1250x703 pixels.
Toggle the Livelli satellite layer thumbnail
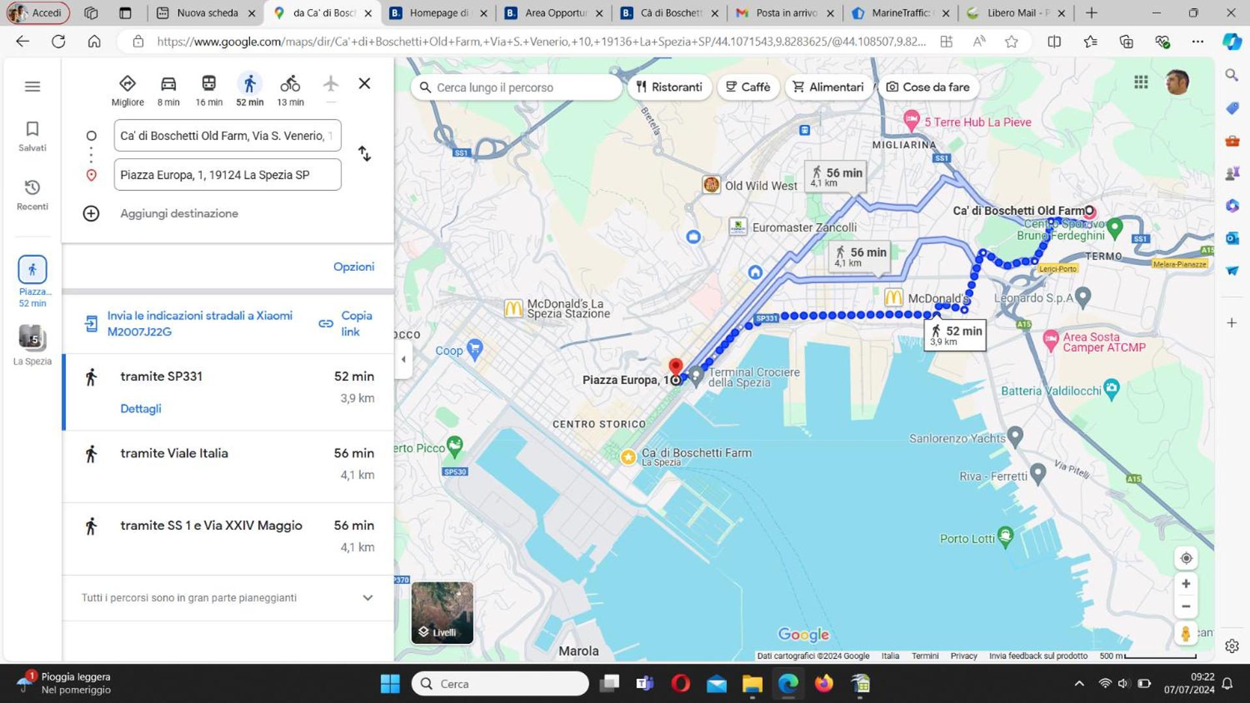click(442, 613)
